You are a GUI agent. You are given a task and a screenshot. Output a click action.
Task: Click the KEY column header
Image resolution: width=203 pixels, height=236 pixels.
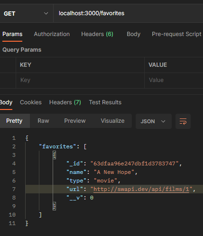point(26,65)
